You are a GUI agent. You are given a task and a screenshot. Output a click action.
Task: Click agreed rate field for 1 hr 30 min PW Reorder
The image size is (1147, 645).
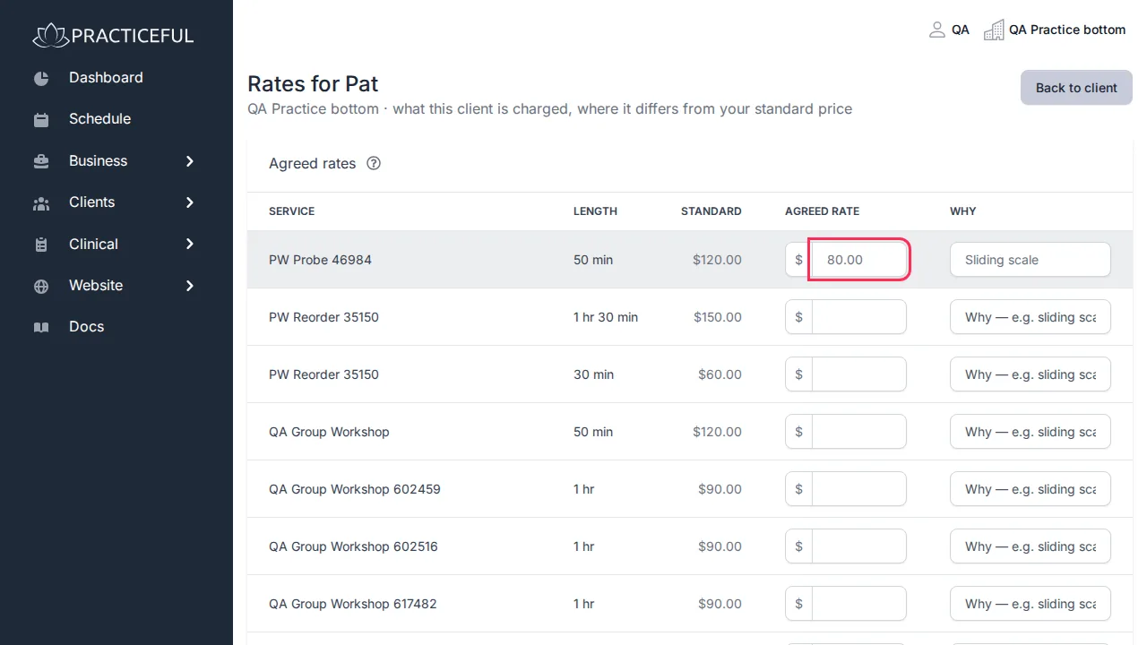[859, 317]
